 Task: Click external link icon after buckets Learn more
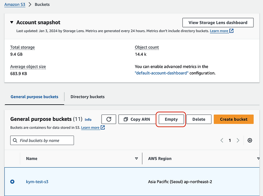(103, 128)
